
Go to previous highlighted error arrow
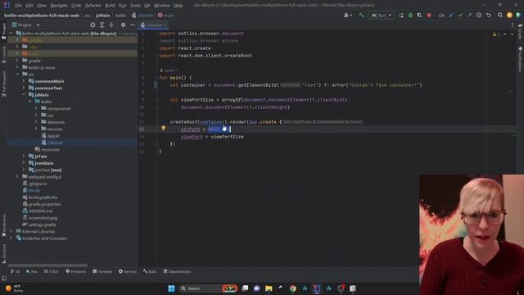coord(504,34)
